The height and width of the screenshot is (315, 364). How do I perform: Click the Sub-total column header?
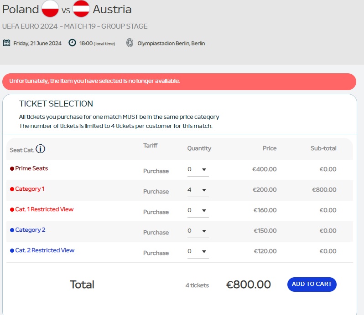323,148
